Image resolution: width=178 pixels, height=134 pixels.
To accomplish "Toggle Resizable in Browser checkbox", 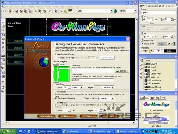I will pyautogui.click(x=56, y=98).
